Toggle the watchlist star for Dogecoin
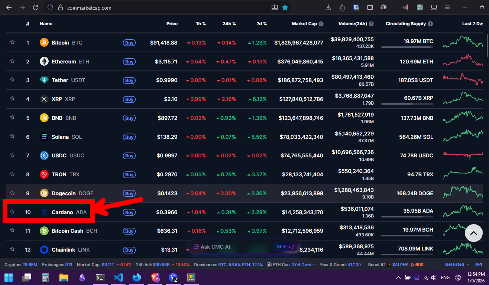489x285 pixels. coord(12,193)
